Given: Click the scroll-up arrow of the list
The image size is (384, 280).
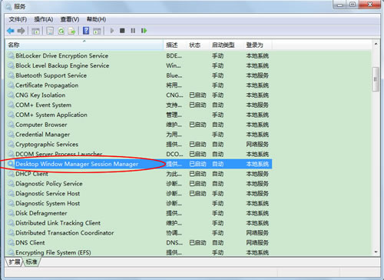Looking at the screenshot, I should pos(376,44).
